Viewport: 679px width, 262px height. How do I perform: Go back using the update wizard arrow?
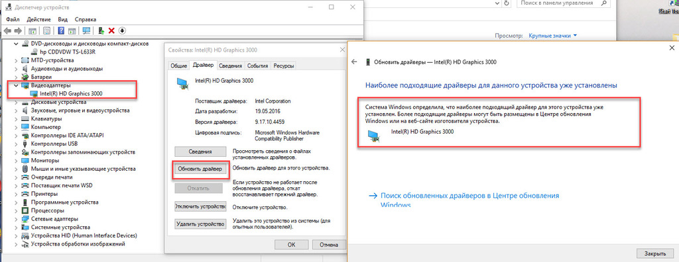coord(354,62)
